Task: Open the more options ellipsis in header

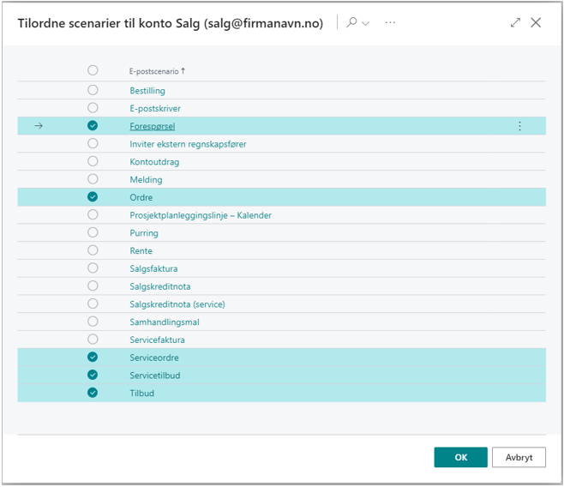Action: (391, 23)
